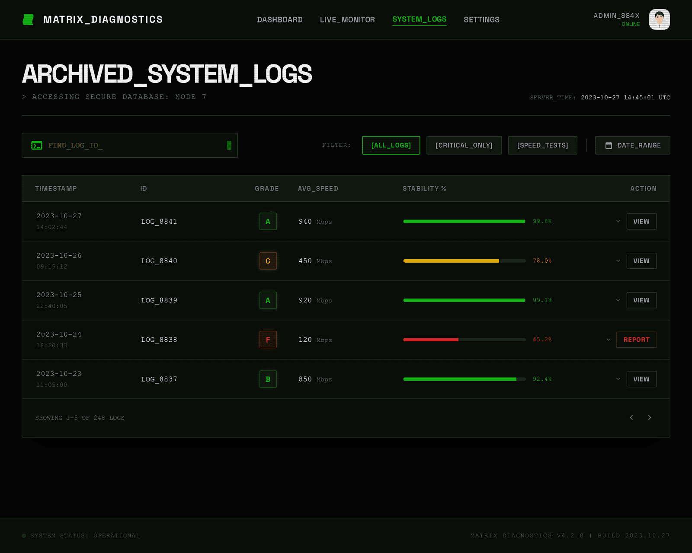Click the 940 Mbps speed value
Viewport: 692px width, 553px height.
tap(315, 222)
